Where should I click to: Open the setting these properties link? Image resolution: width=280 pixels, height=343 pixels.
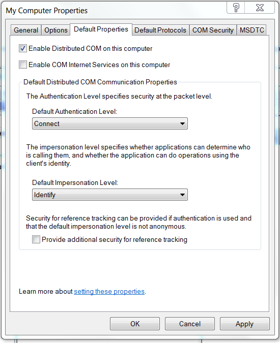109,291
